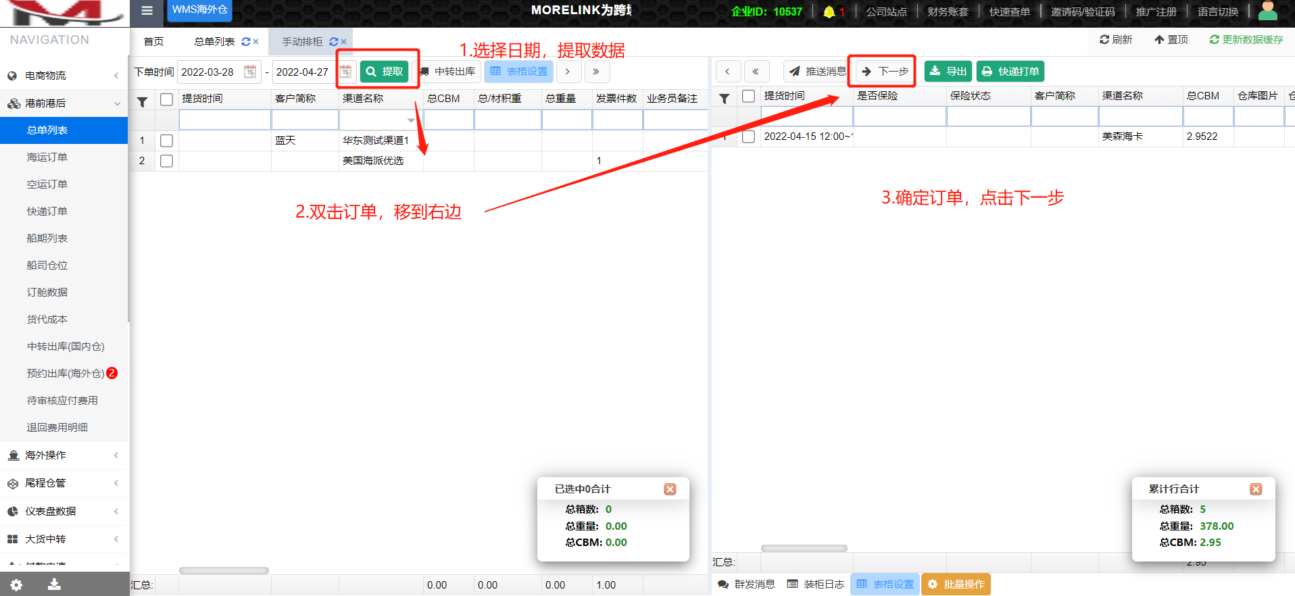Click the 刷新 refresh button
This screenshot has width=1295, height=596.
[1116, 40]
